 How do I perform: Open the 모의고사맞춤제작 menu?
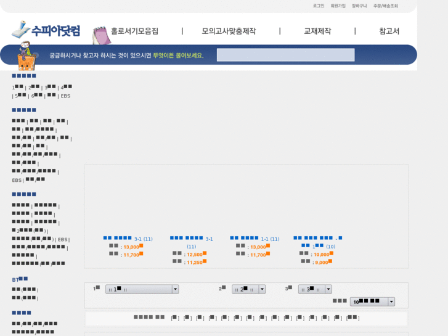(229, 31)
